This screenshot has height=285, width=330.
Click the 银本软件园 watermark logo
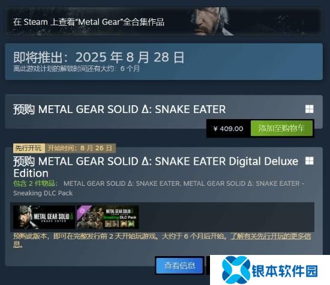(236, 270)
